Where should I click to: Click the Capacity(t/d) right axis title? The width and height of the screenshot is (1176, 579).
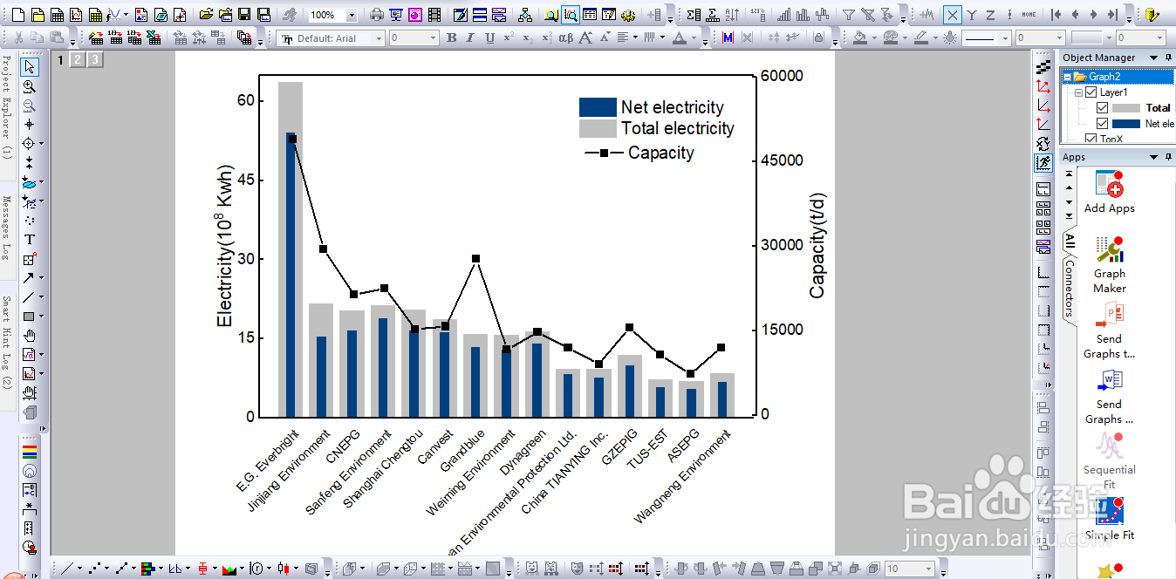[817, 246]
